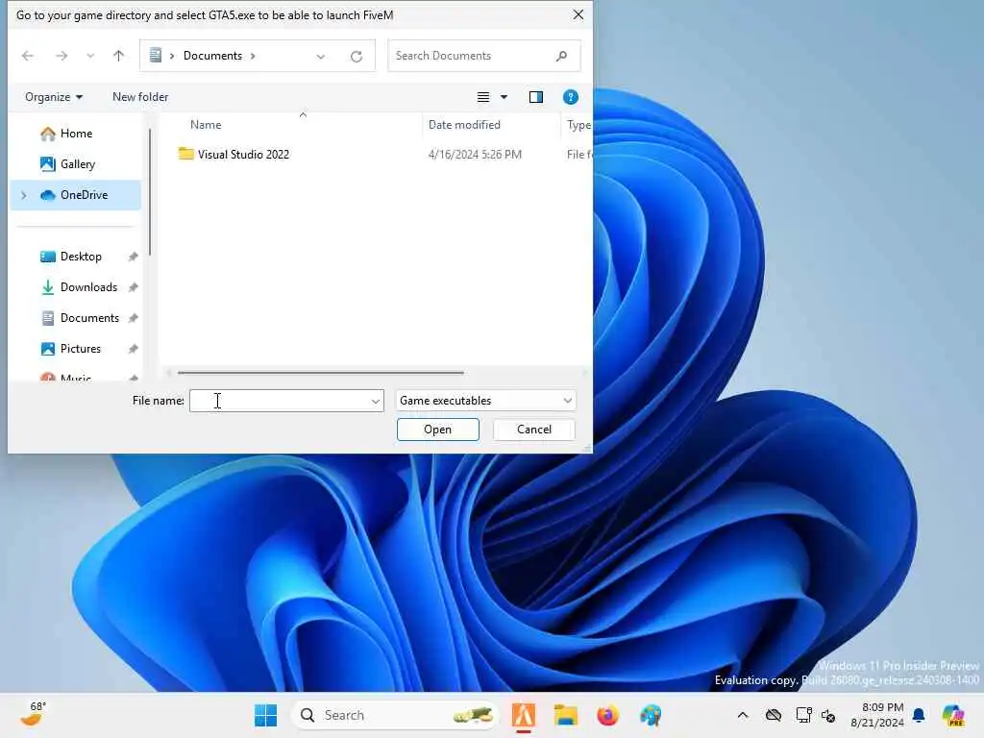Expand the OneDrive tree node
This screenshot has height=738, width=984.
[x=24, y=195]
